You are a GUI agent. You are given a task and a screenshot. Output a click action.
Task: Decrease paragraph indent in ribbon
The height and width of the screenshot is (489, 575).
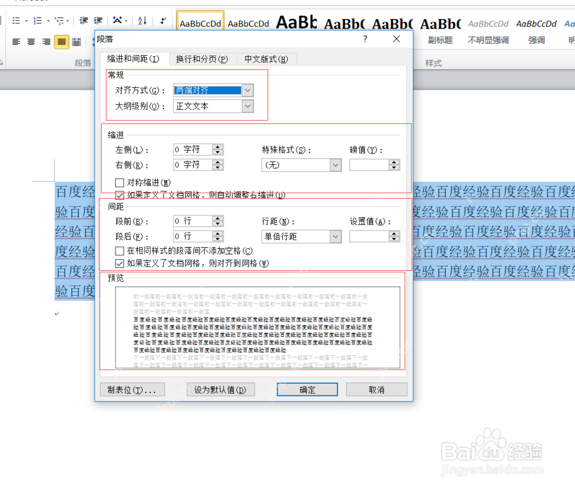tap(83, 21)
